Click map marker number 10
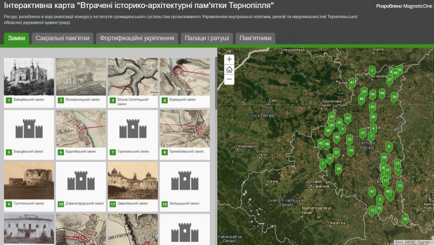Viewport: 434px width, 245px height. [x=405, y=219]
